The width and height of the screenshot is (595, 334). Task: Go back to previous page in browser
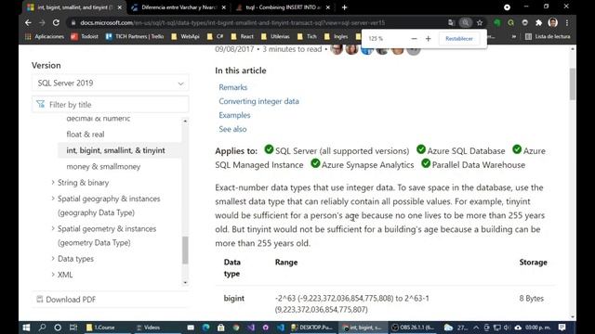click(x=28, y=22)
